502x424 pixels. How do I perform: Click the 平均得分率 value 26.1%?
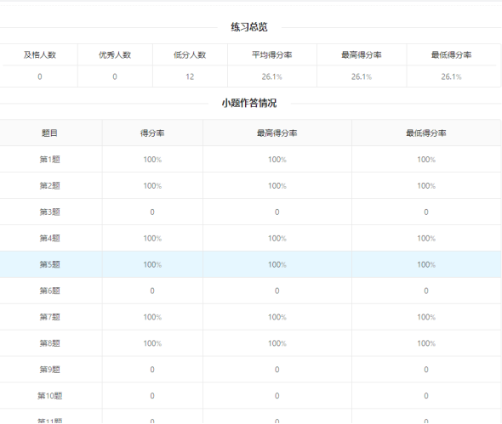click(x=271, y=76)
